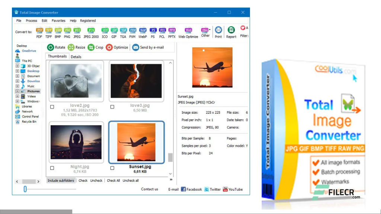Click the Uncheck button
The height and width of the screenshot is (214, 381).
coord(96,181)
